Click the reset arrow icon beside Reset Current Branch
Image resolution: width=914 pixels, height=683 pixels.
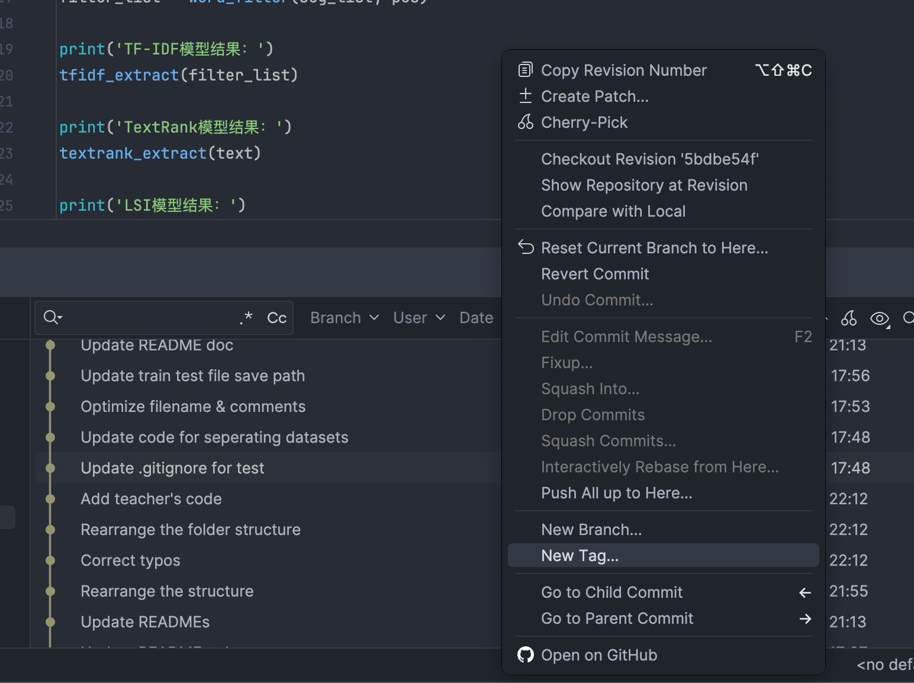[x=525, y=247]
